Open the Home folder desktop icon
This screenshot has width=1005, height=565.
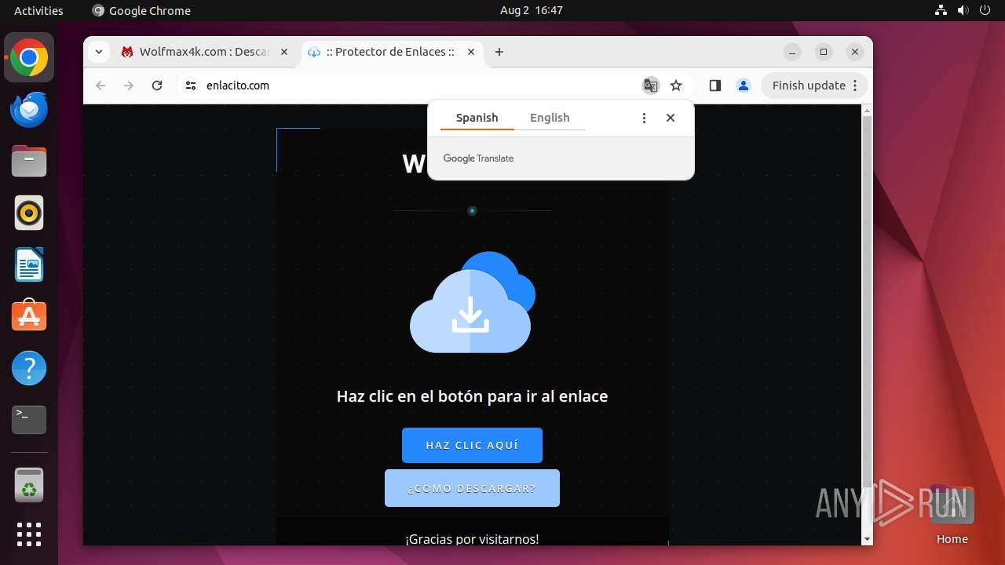[x=952, y=514]
